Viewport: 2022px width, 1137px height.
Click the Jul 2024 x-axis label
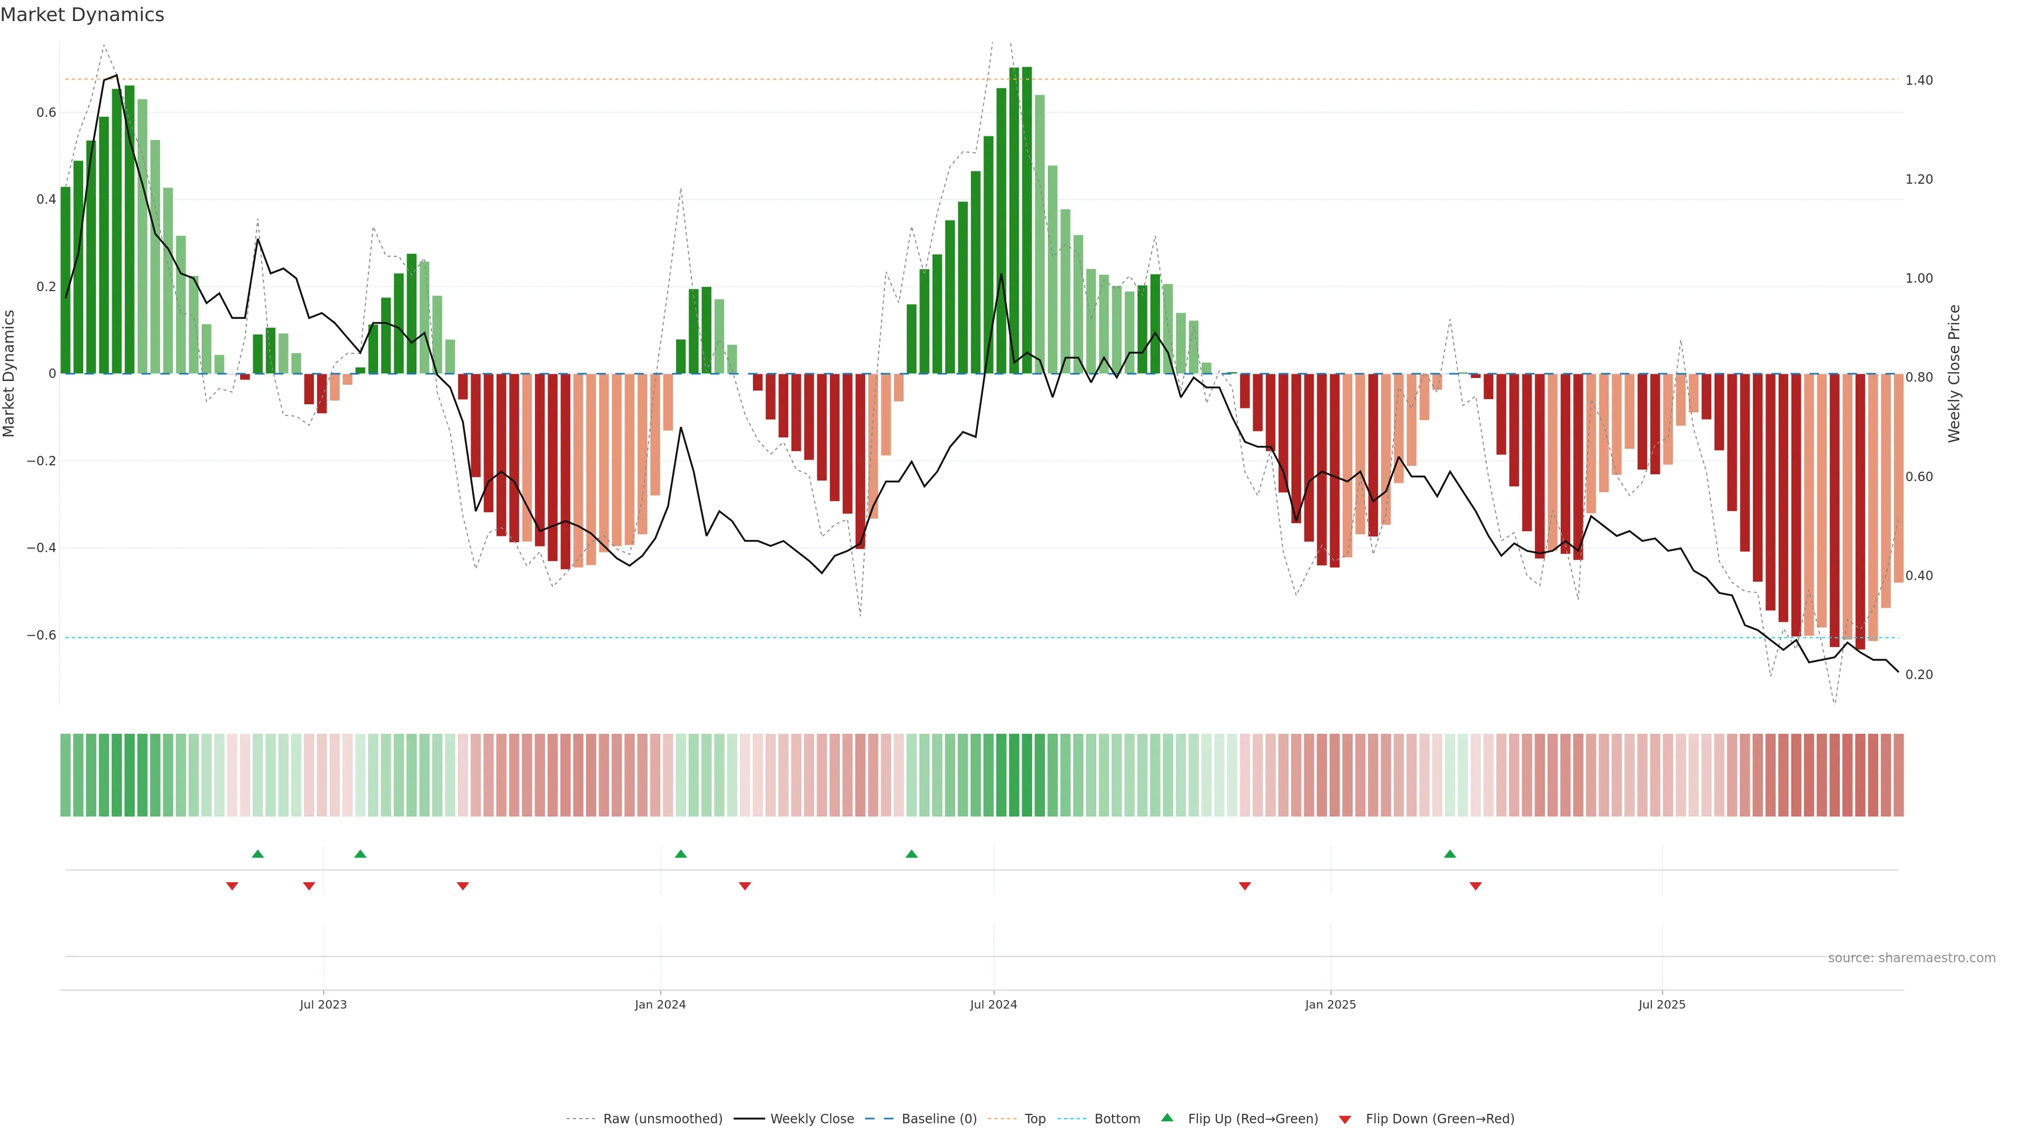pyautogui.click(x=993, y=1004)
